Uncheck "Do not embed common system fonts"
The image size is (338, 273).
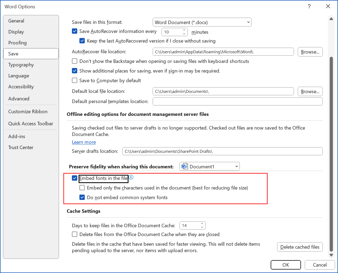pyautogui.click(x=82, y=197)
